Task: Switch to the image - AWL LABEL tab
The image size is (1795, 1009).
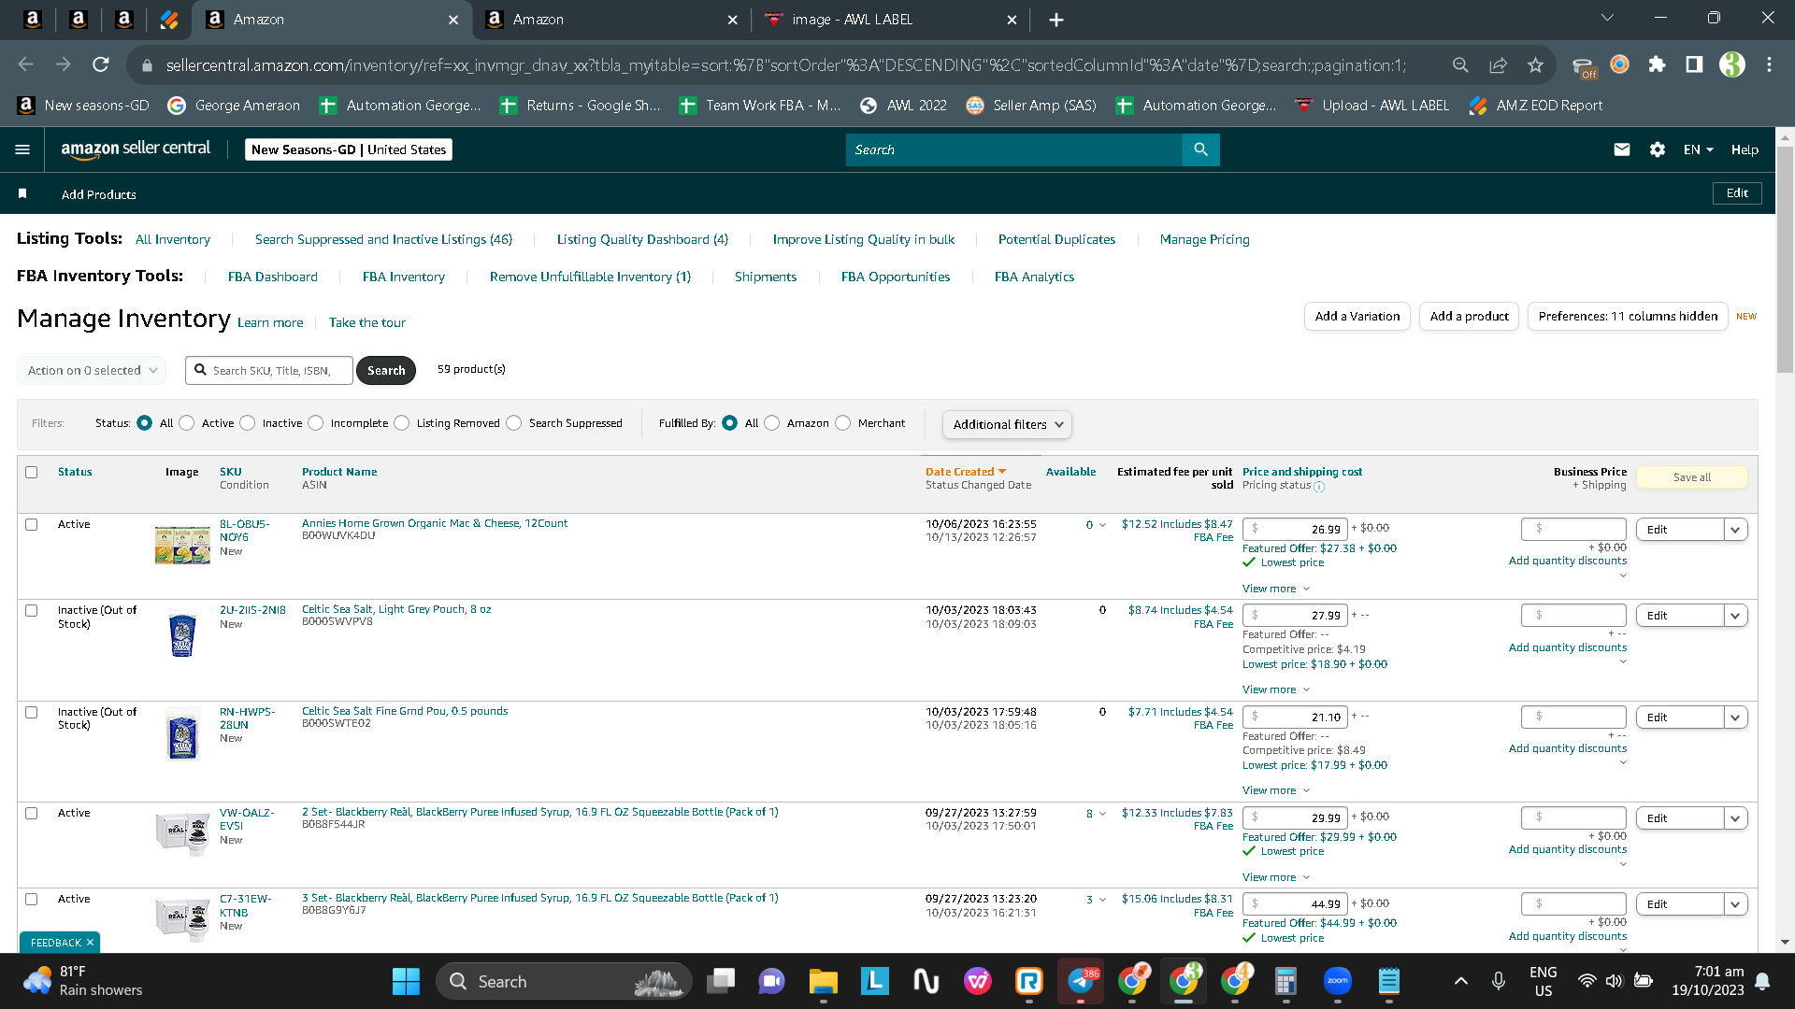Action: pyautogui.click(x=889, y=20)
